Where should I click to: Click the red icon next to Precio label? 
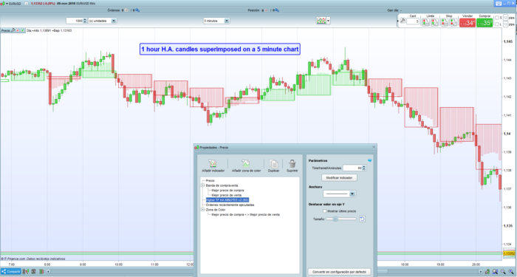click(x=18, y=30)
